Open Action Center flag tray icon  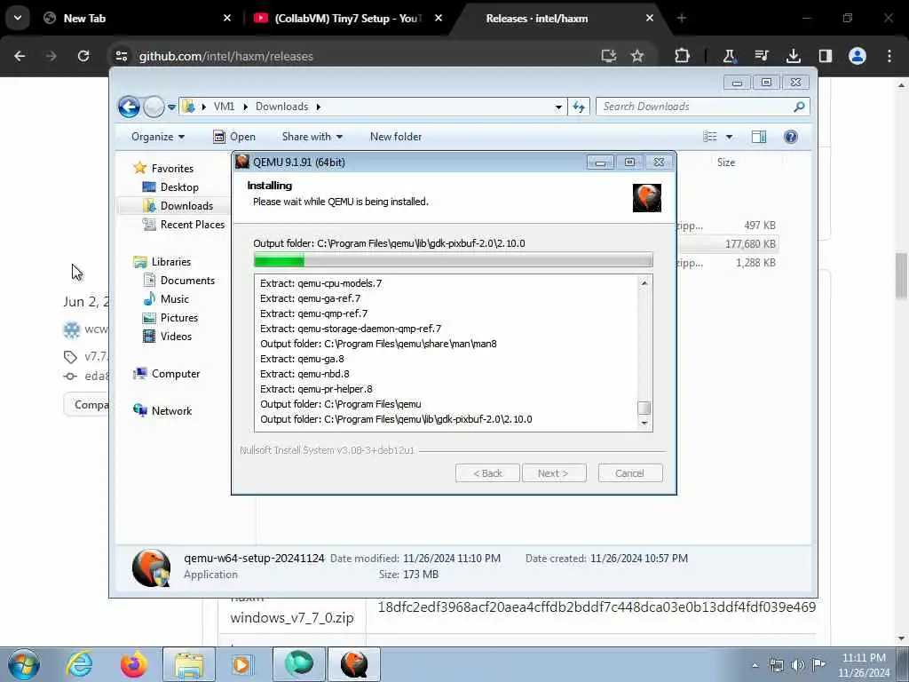[818, 664]
